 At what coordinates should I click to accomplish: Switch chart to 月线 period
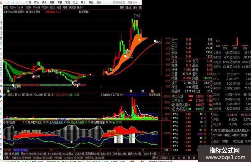coord(65,7)
